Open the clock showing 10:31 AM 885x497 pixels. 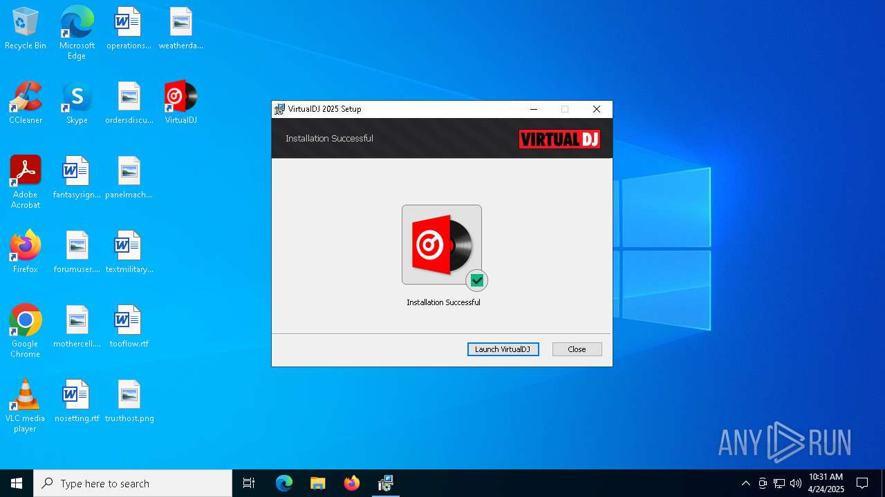[x=826, y=483]
